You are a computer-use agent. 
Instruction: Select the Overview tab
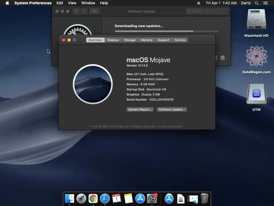[x=95, y=40]
